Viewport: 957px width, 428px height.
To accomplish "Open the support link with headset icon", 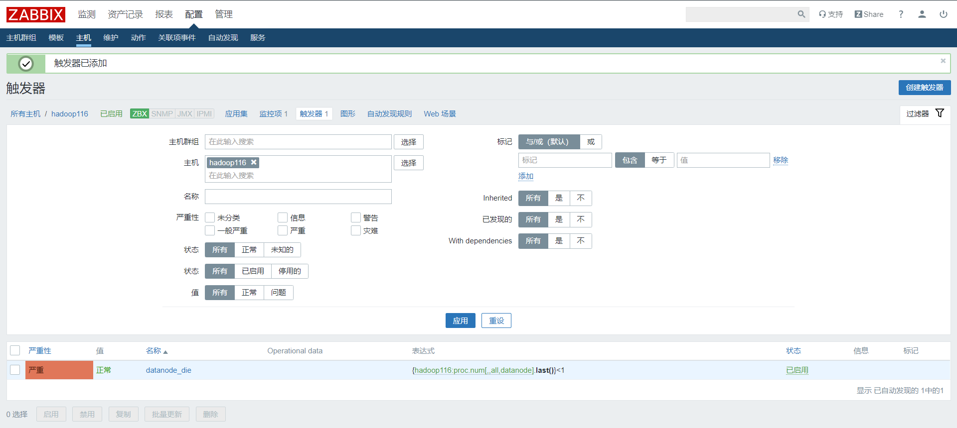I will 831,14.
